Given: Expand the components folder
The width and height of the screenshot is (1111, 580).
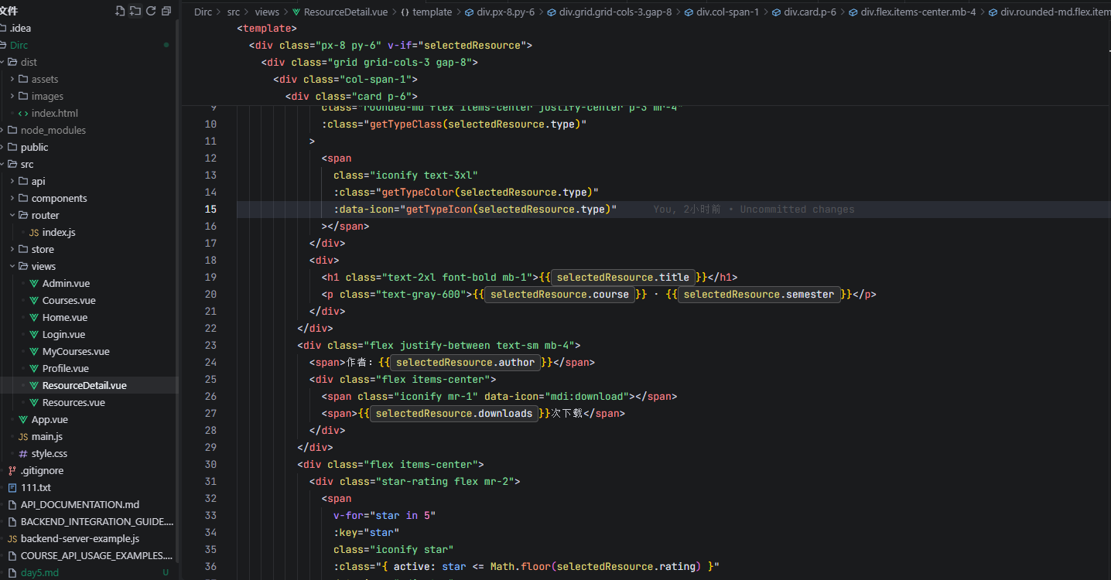Looking at the screenshot, I should (x=12, y=199).
